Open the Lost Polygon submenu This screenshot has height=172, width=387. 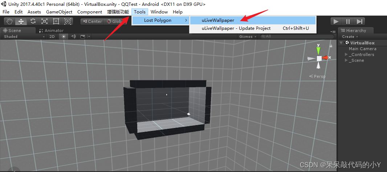pos(160,20)
